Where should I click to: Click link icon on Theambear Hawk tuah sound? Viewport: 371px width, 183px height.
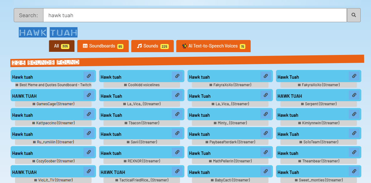point(354,152)
